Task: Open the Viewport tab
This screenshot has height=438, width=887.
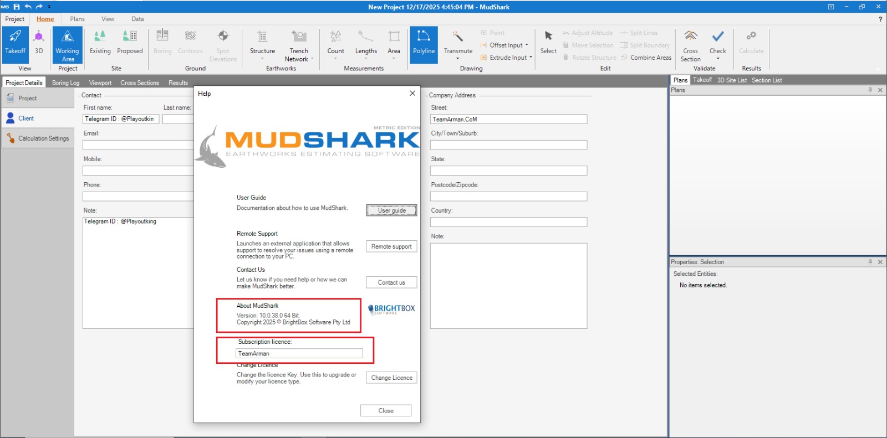Action: (x=100, y=83)
